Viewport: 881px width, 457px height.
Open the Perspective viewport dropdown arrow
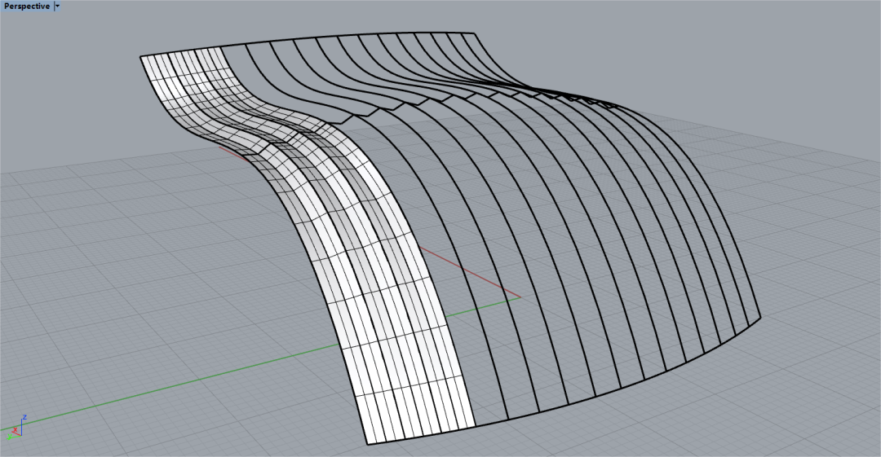tap(57, 7)
